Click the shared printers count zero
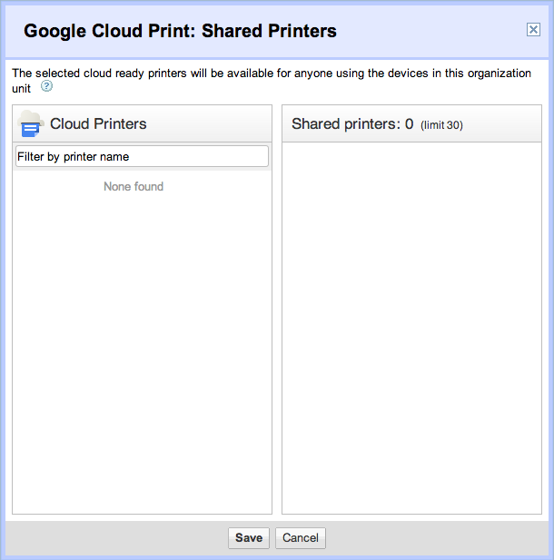This screenshot has height=560, width=554. pyautogui.click(x=410, y=124)
